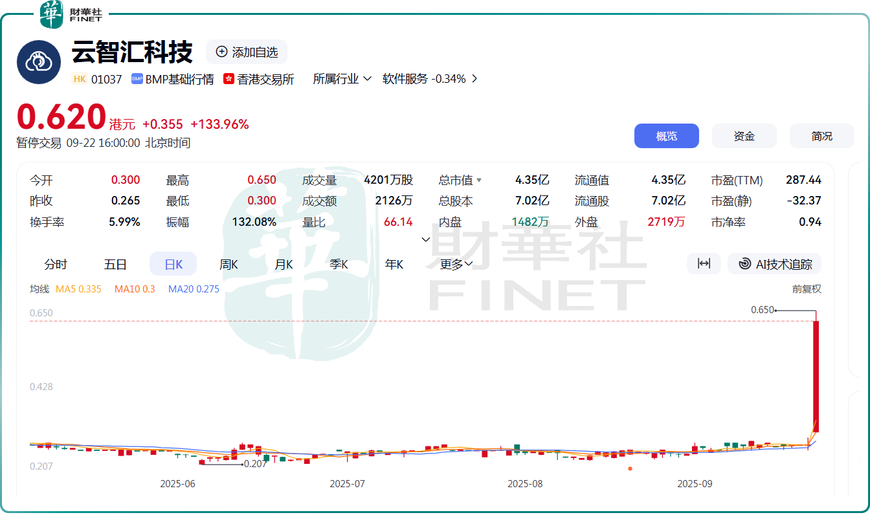Click the 0.428 price axis label
Image resolution: width=870 pixels, height=526 pixels.
(41, 387)
